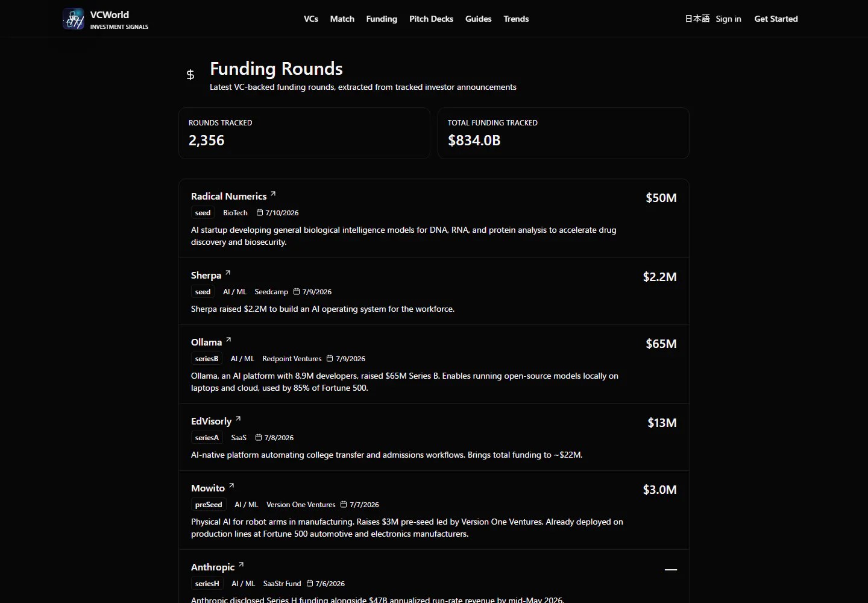Click the BioTech sector label
868x603 pixels.
click(235, 213)
